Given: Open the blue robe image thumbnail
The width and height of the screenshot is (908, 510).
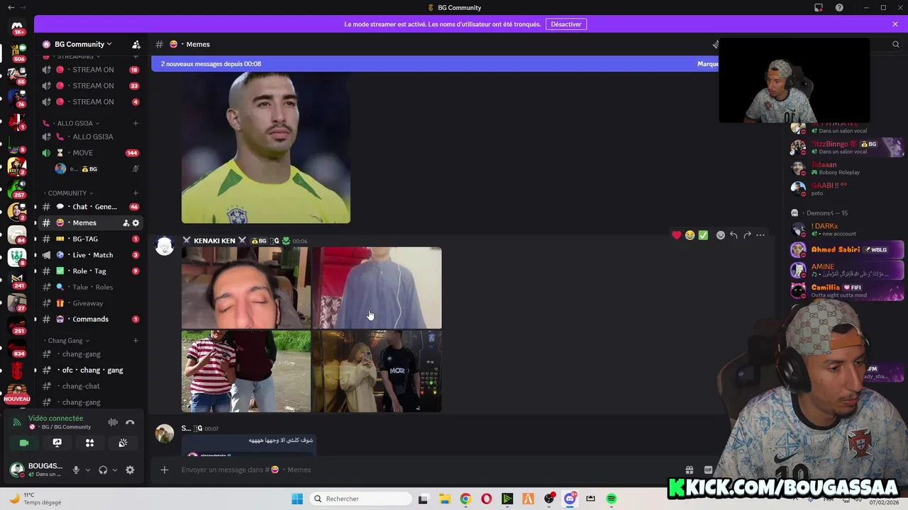Looking at the screenshot, I should pos(377,288).
